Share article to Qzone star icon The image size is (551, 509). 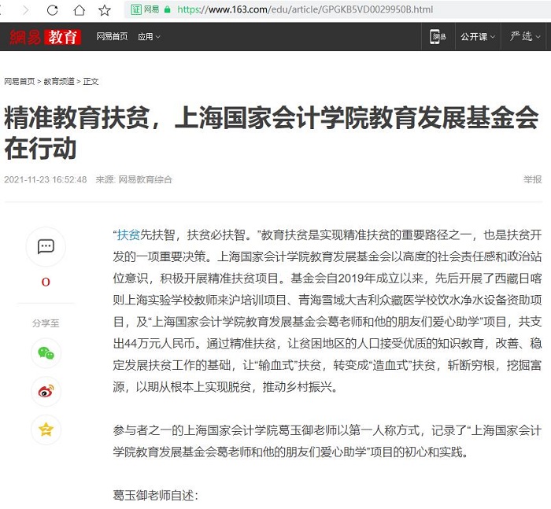point(46,429)
